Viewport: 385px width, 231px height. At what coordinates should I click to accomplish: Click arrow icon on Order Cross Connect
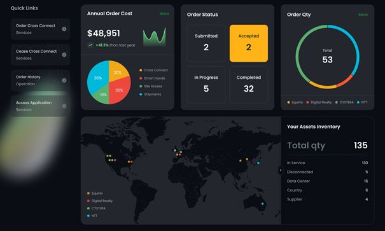pos(64,29)
